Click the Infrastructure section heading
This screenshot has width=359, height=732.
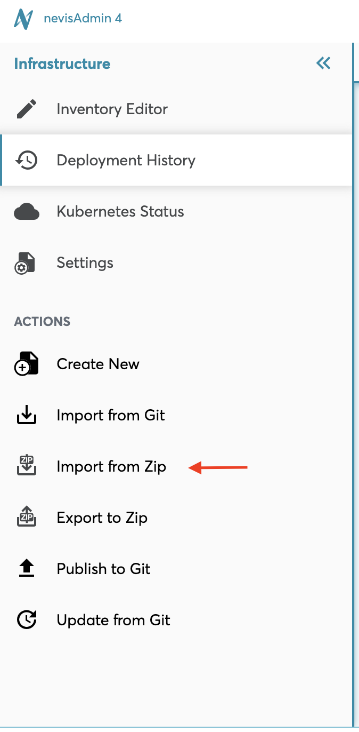62,64
